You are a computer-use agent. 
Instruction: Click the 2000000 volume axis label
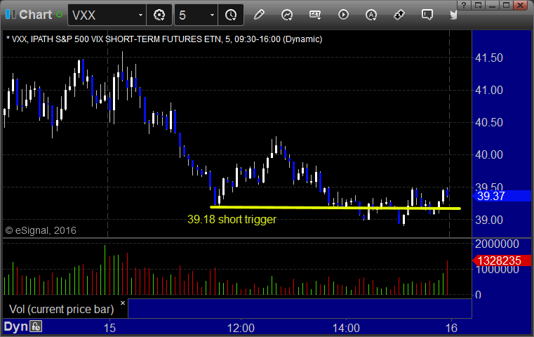coord(497,244)
